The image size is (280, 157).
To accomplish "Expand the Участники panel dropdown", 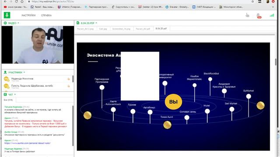I will pyautogui.click(x=24, y=72).
